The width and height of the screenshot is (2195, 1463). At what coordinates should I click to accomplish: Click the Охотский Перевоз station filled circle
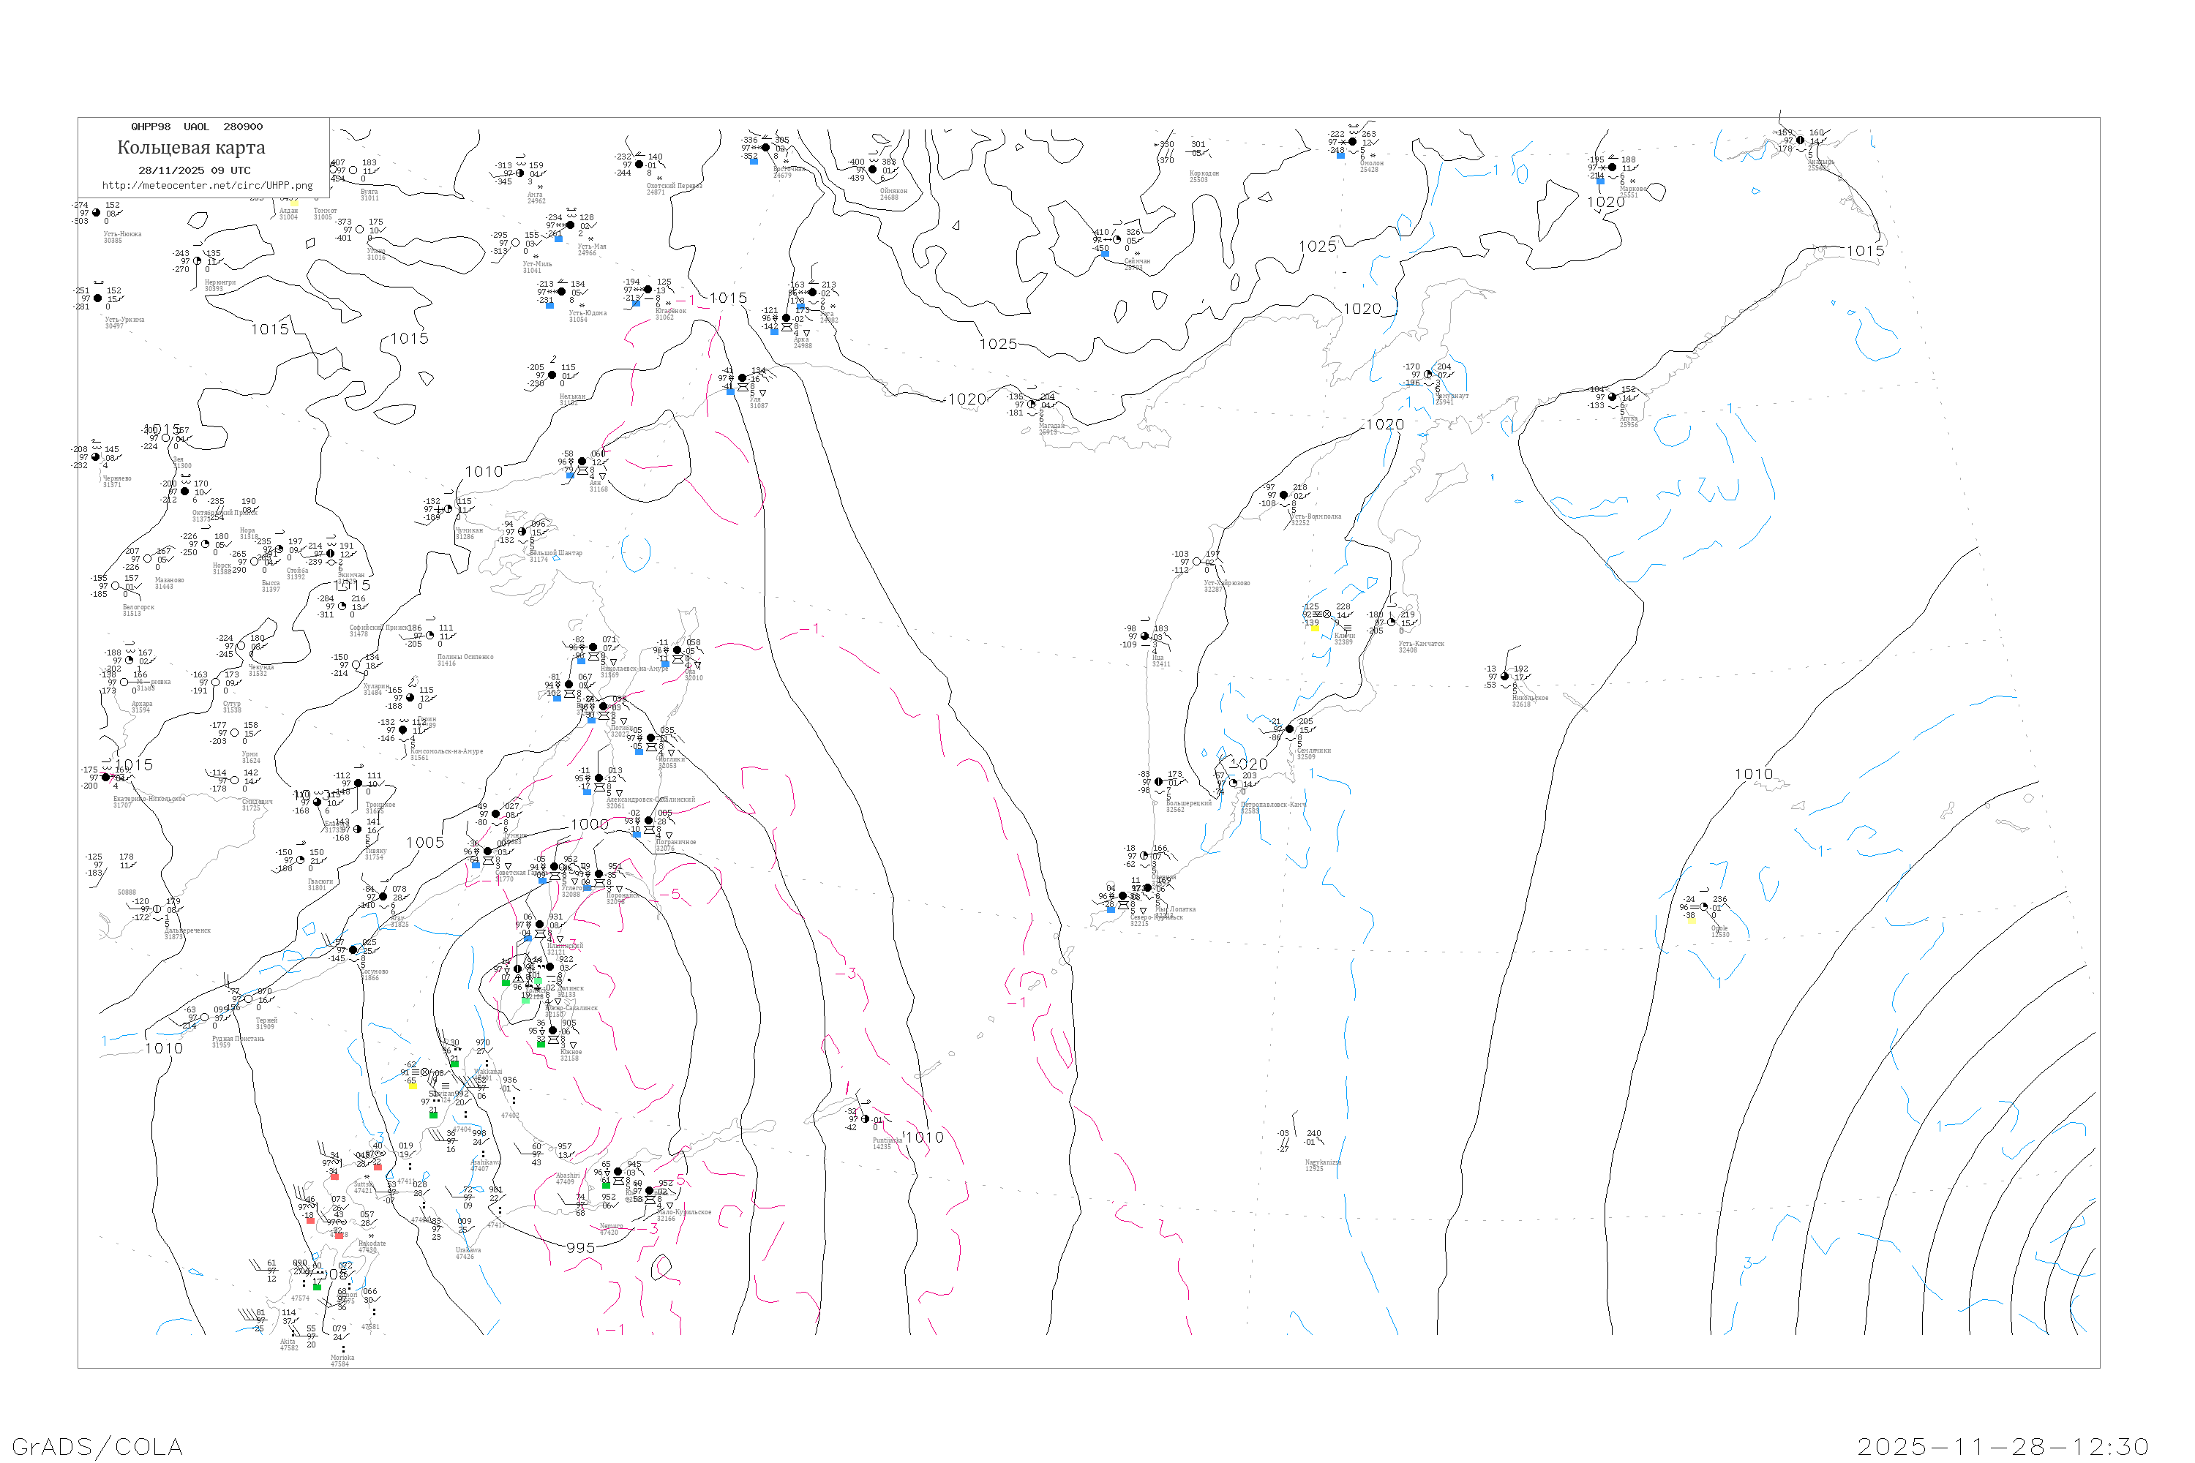pos(639,164)
